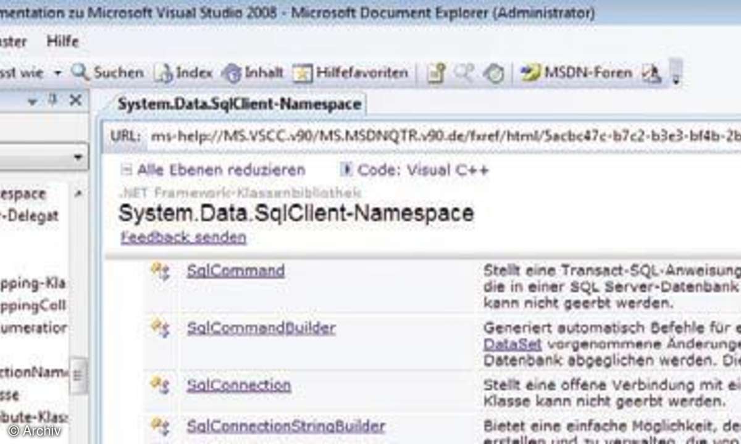Open the MSDN-Foren toolbar button
The width and height of the screenshot is (741, 444).
577,73
